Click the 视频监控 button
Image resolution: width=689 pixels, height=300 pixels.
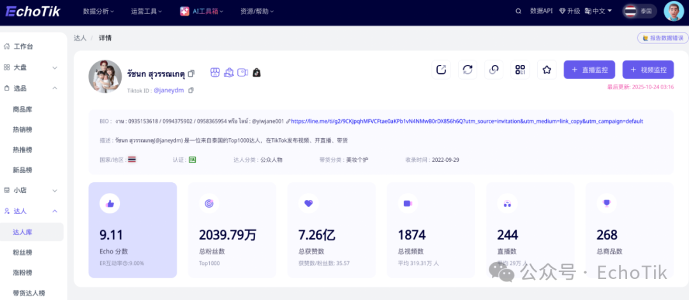coord(648,70)
